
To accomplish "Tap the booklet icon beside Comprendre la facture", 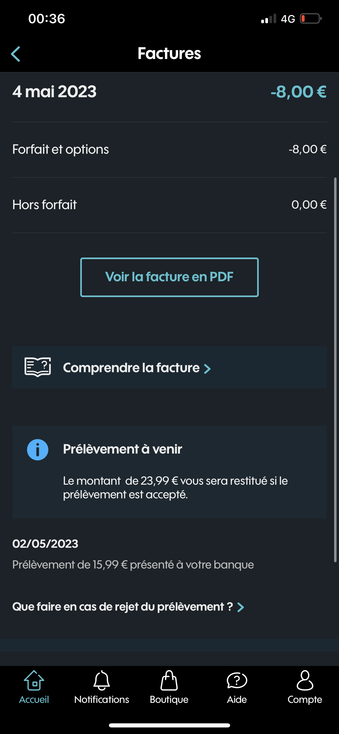I will coord(37,368).
